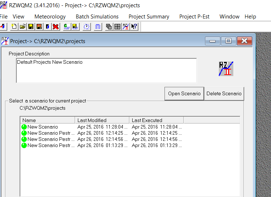Tile windows using the four-pane grid icon
The image size is (271, 197).
(117, 26)
